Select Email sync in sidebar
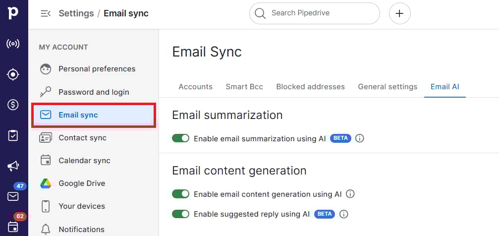This screenshot has height=236, width=499. pos(94,115)
